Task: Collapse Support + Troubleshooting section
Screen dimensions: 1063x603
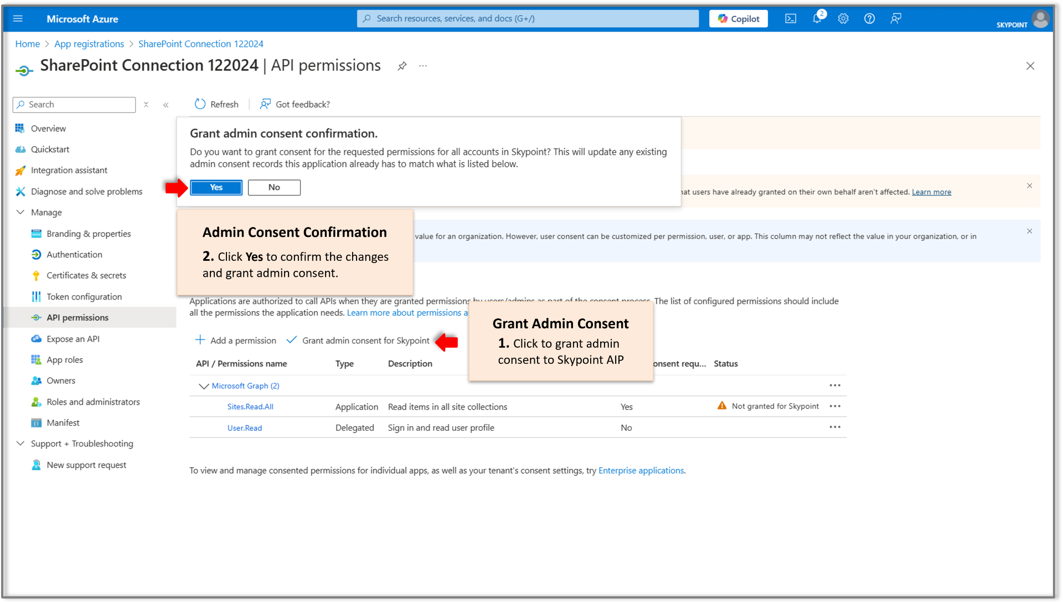Action: point(20,444)
